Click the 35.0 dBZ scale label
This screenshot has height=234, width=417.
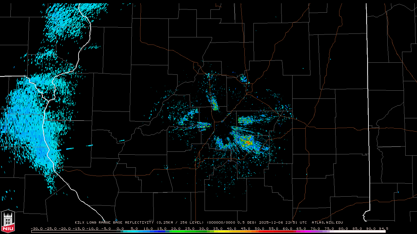[x=218, y=228]
